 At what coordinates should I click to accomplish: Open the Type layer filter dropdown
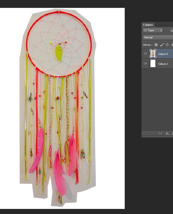pos(153,30)
